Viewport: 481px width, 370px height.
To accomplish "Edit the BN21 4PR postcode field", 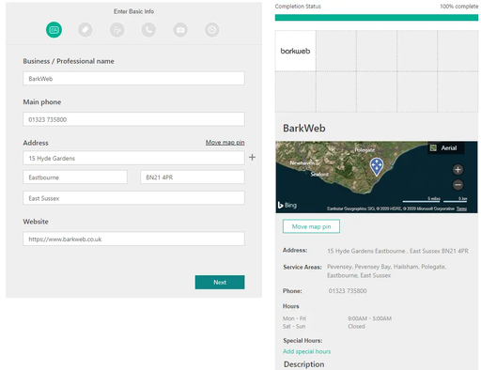I will (x=193, y=177).
